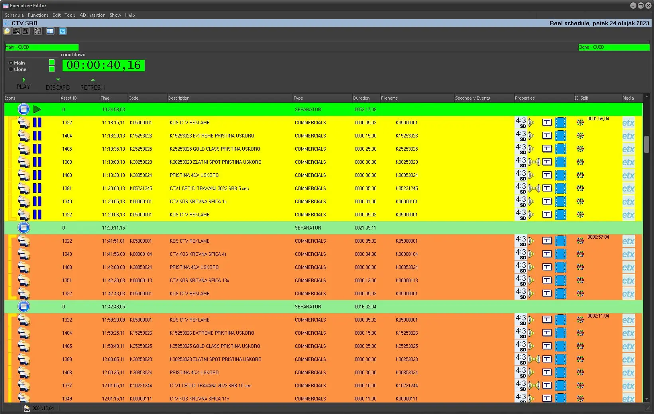The image size is (654, 414).
Task: Open the AD Insertion menu
Action: 92,15
